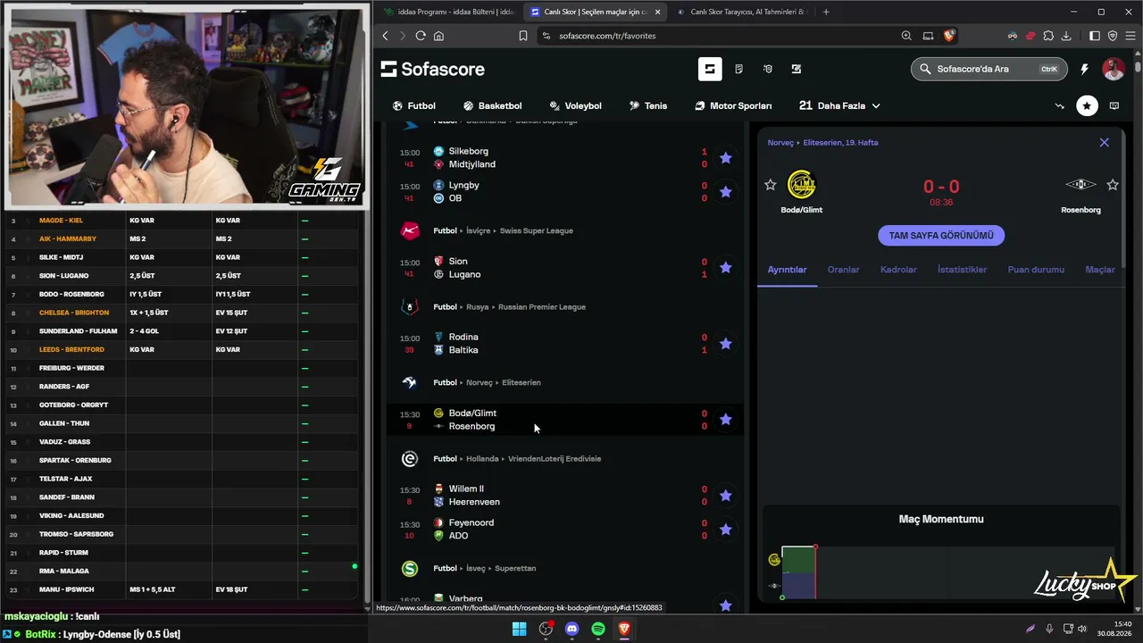
Task: Click the Sofascore'da Ara search field
Action: tap(989, 69)
